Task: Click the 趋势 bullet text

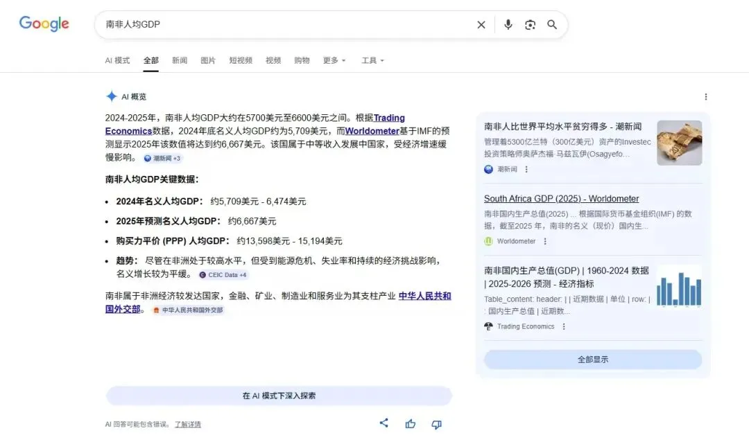Action: point(279,267)
